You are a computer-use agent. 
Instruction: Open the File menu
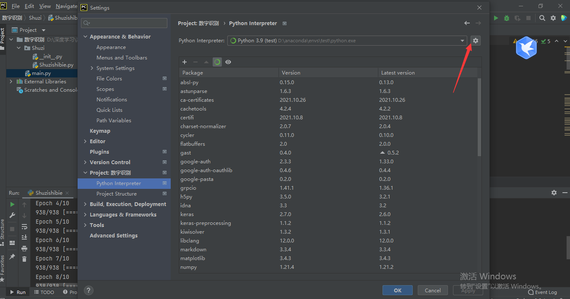coord(16,6)
